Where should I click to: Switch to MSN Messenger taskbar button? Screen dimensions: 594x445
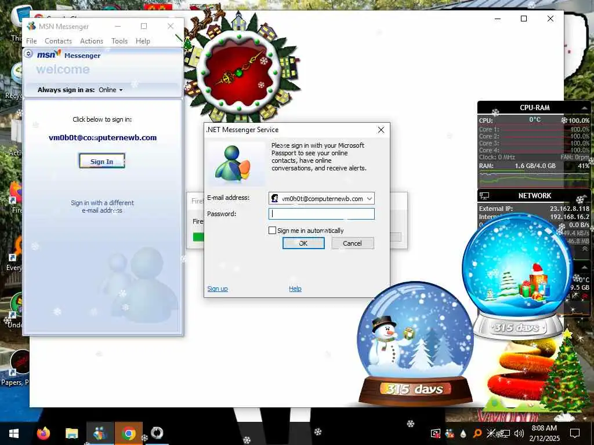coord(100,433)
